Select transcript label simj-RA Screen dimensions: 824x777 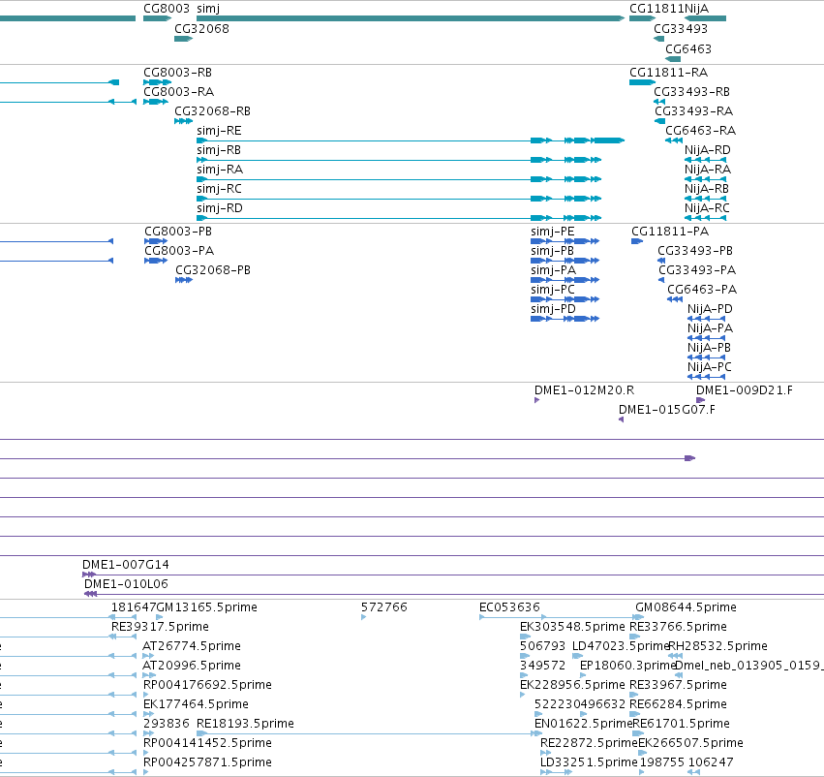click(220, 170)
